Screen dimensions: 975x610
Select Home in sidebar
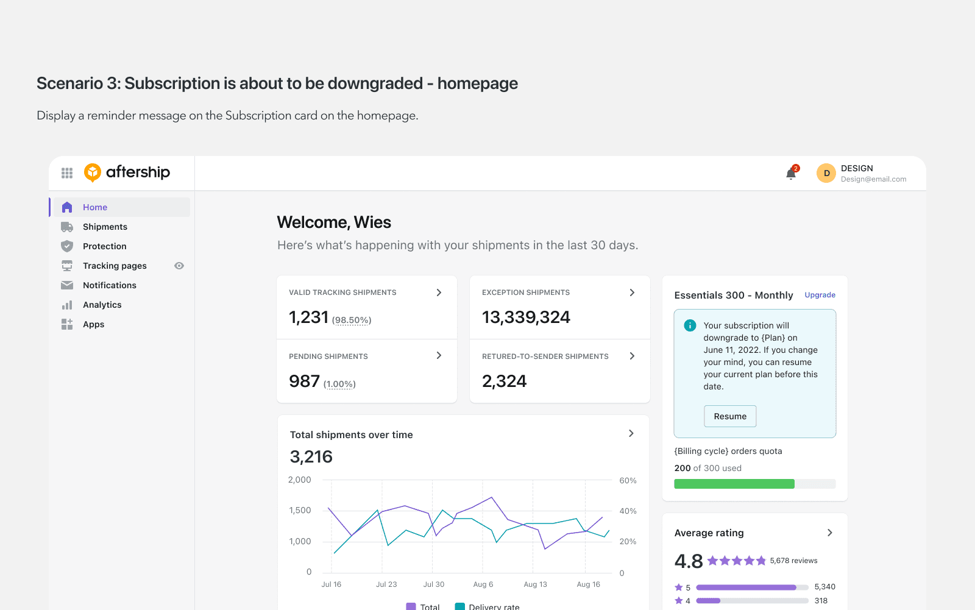122,207
